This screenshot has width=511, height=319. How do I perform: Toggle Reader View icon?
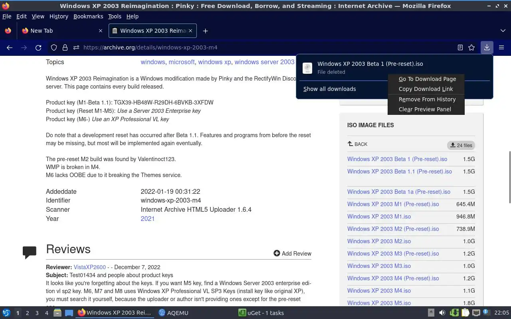coord(460,47)
